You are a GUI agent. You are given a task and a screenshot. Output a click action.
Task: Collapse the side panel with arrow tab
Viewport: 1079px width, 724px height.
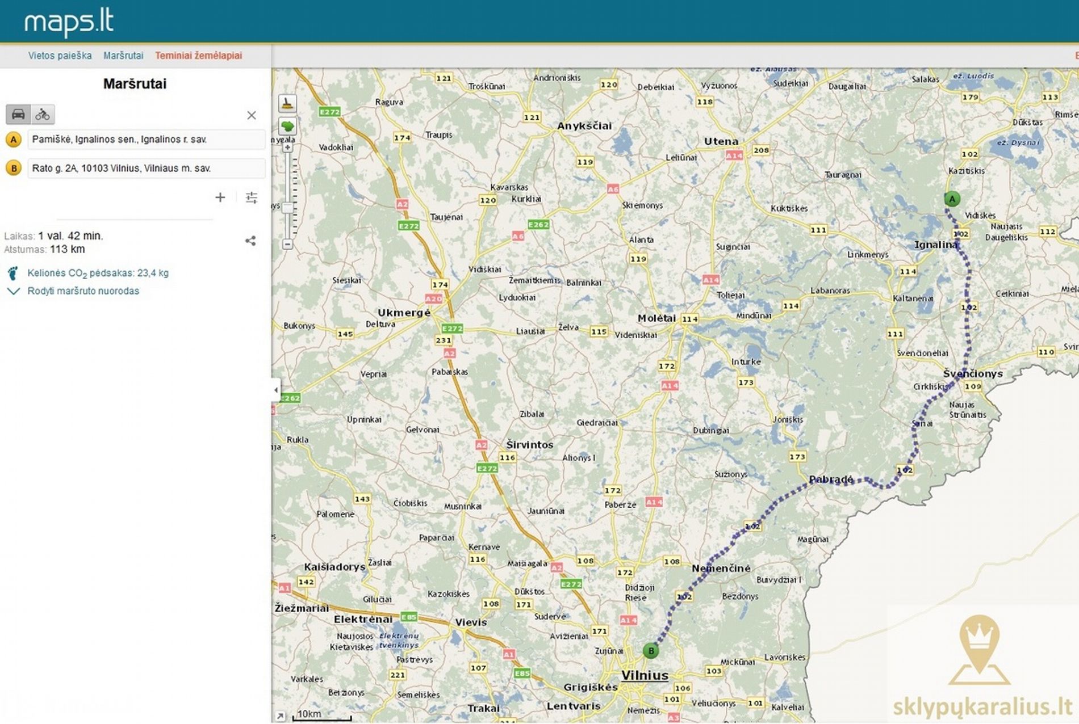tap(276, 390)
